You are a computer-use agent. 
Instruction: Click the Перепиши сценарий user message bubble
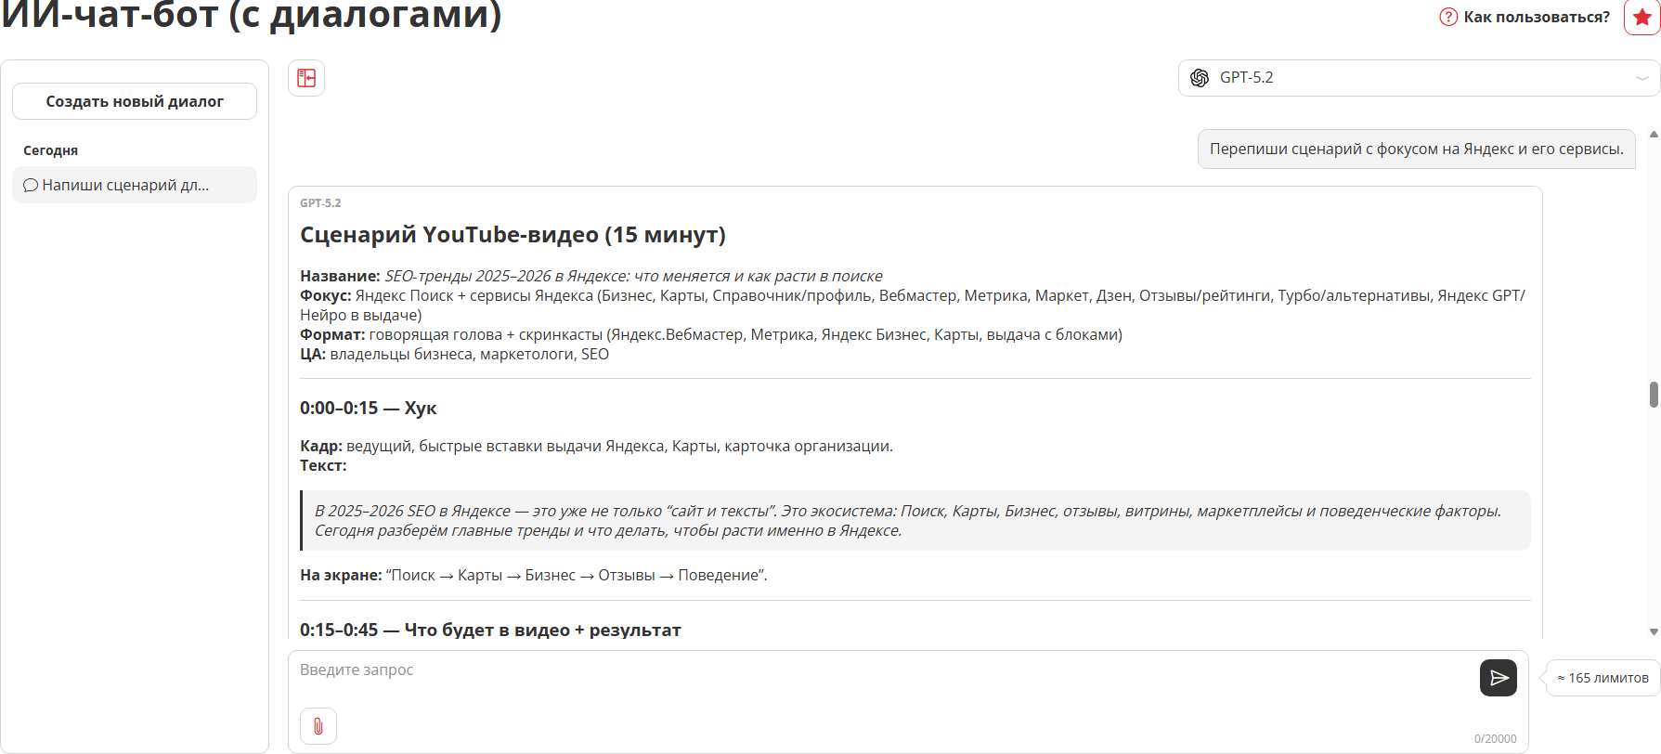1416,149
